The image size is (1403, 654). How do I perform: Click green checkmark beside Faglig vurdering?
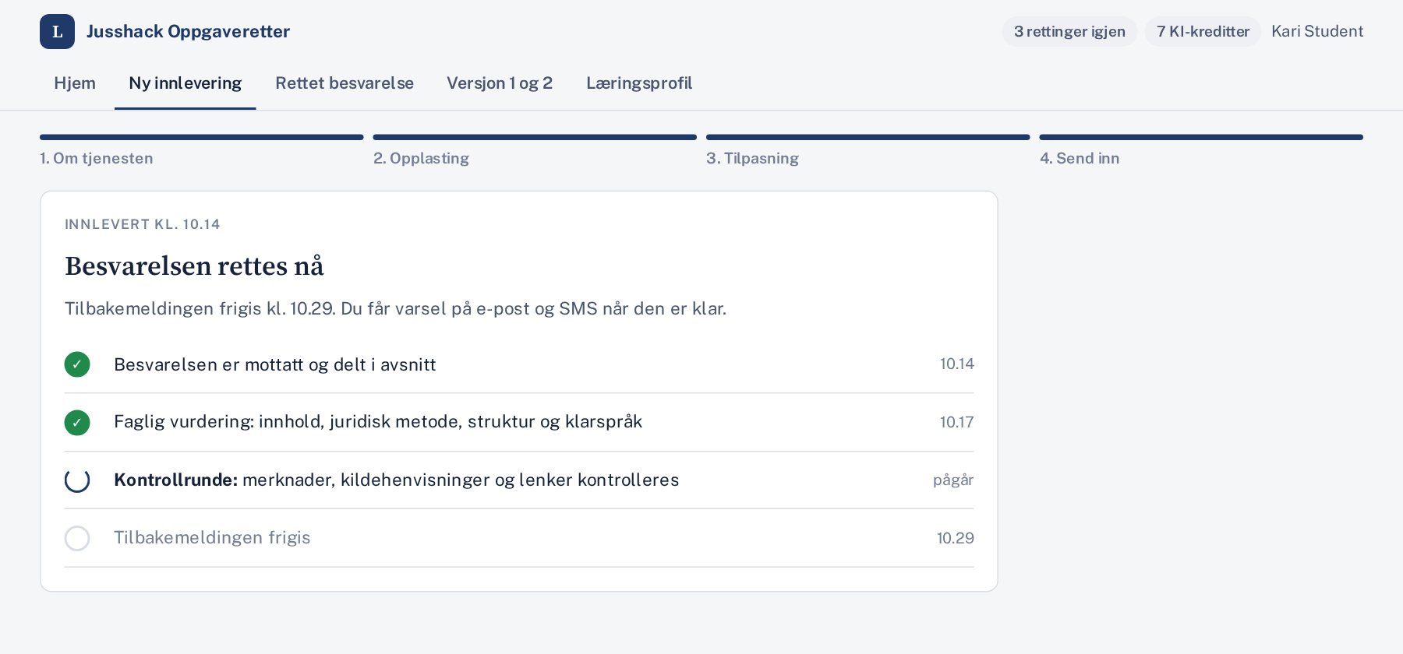(x=77, y=423)
